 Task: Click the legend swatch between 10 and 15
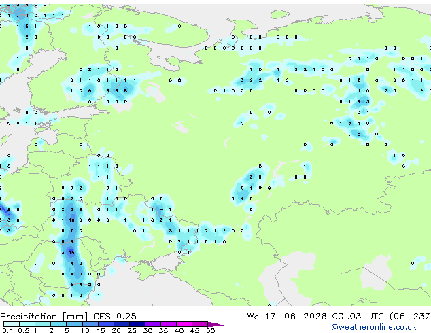click(x=90, y=324)
